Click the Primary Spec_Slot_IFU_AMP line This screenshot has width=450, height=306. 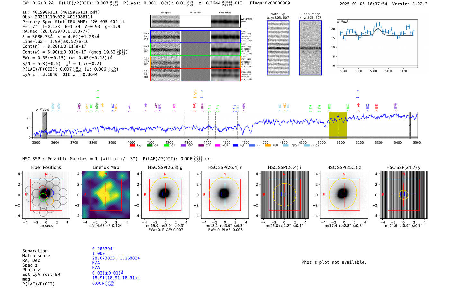[74, 22]
